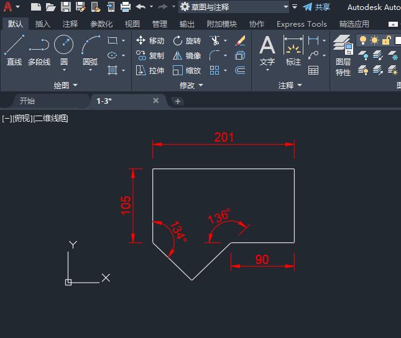
Task: Open the Undo history dropdown arrow
Action: click(152, 7)
